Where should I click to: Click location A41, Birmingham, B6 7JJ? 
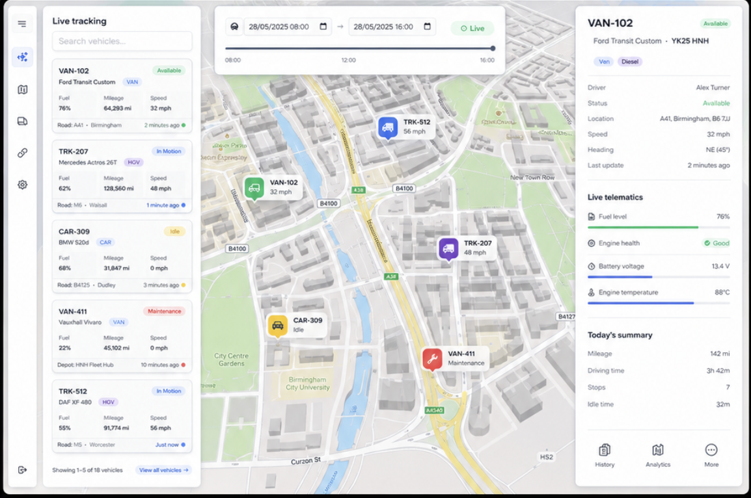695,118
